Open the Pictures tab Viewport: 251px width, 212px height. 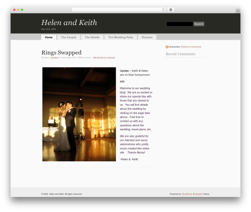[x=147, y=37]
